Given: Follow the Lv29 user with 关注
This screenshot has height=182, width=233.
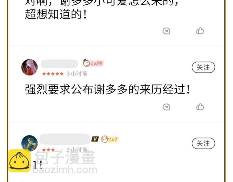Looking at the screenshot, I should click(203, 67).
